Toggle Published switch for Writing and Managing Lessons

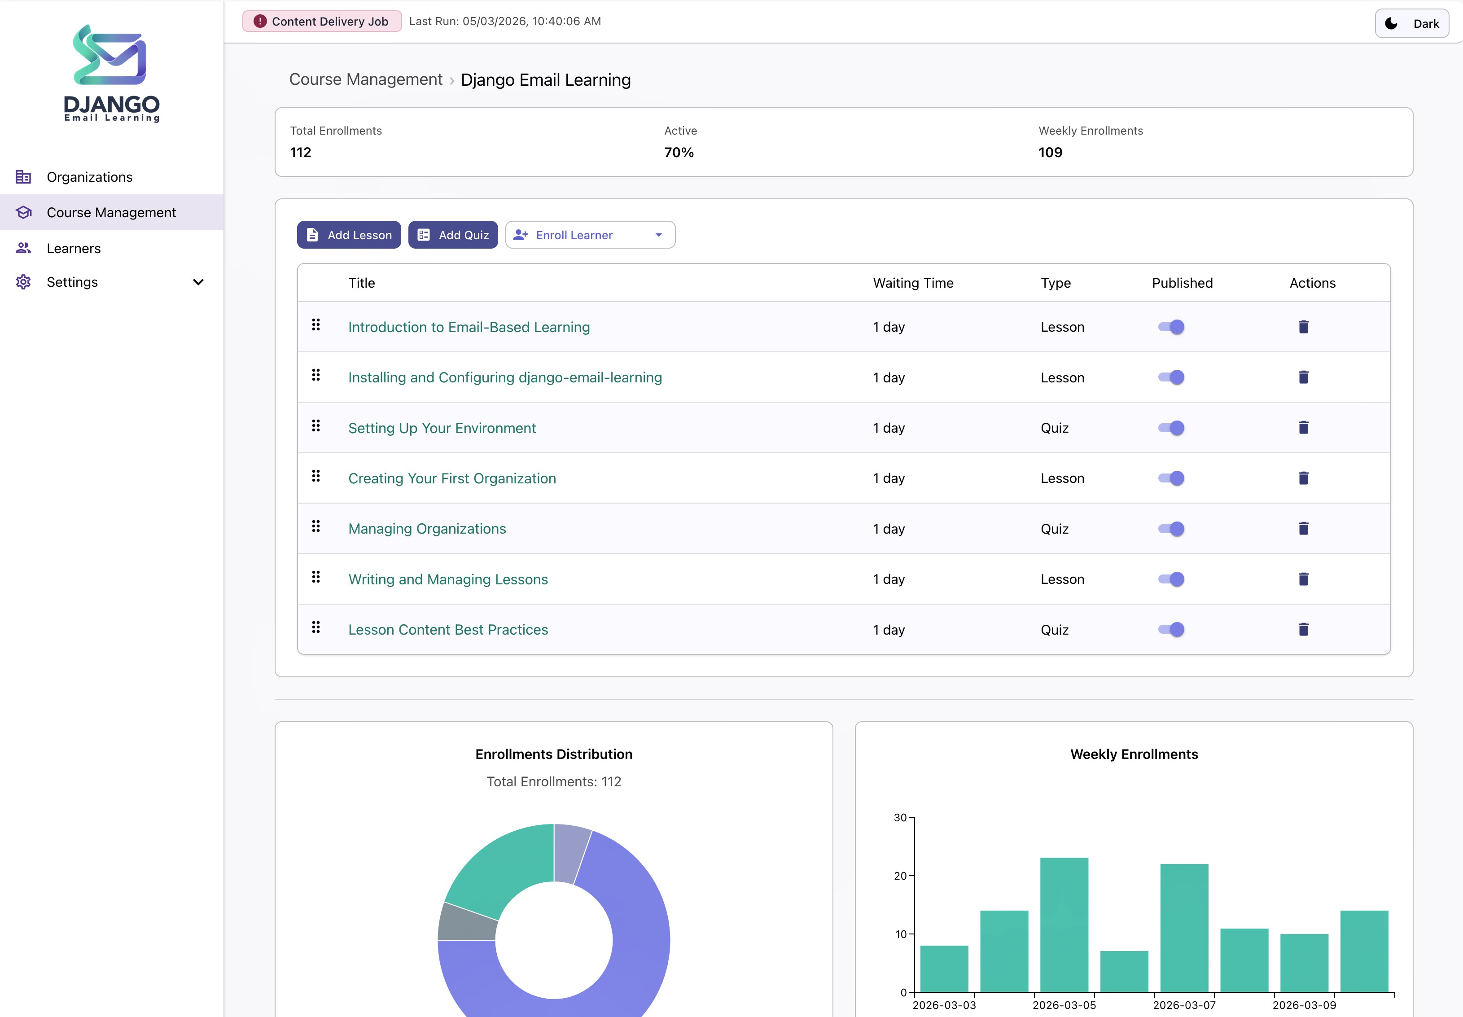pos(1171,579)
